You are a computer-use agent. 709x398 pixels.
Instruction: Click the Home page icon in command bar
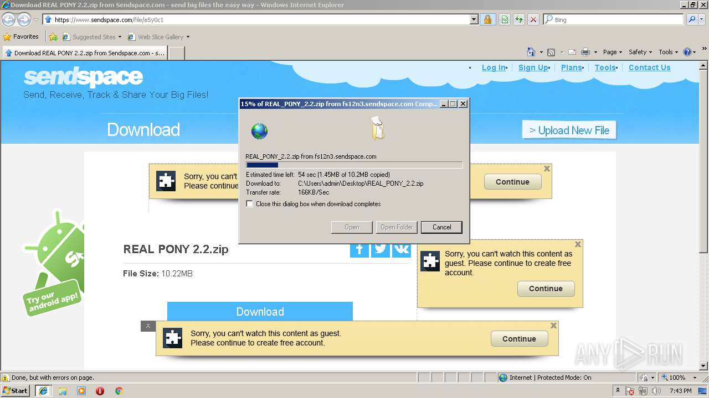[x=531, y=52]
